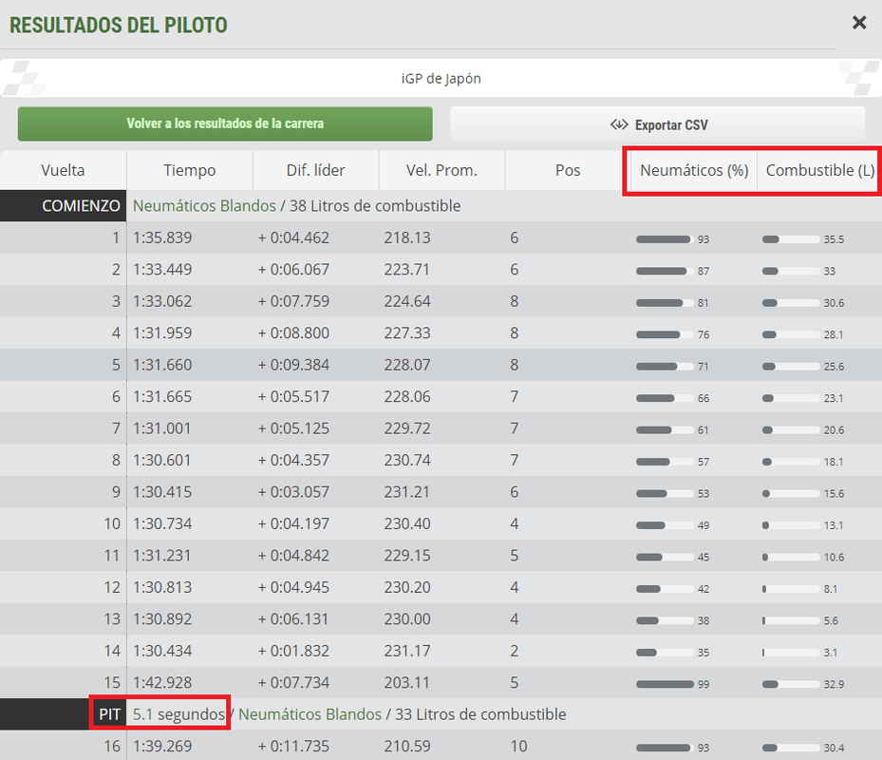Image resolution: width=882 pixels, height=760 pixels.
Task: Click lap time 1:35.839
Action: click(162, 237)
